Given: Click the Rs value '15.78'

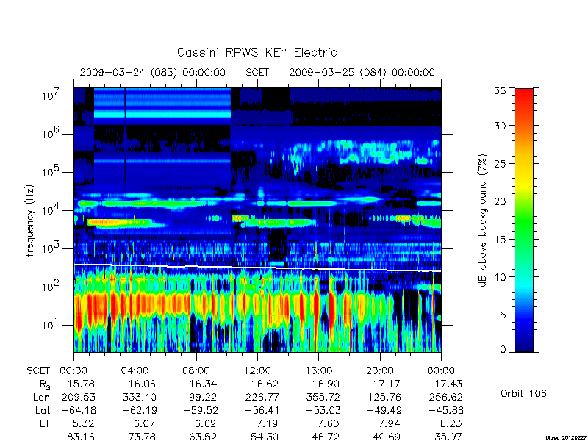Looking at the screenshot, I should pyautogui.click(x=81, y=384).
